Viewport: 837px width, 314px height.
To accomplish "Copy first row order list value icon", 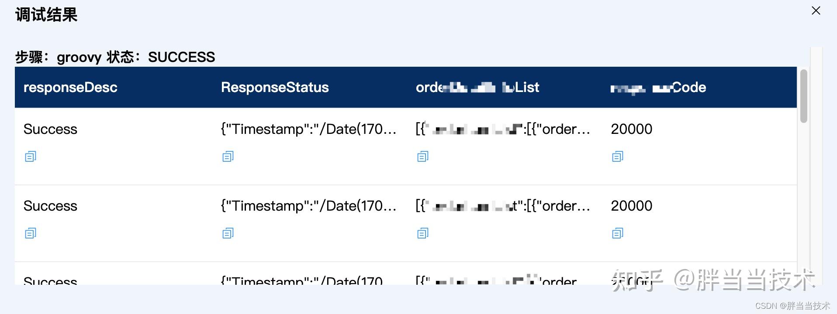I will [423, 156].
